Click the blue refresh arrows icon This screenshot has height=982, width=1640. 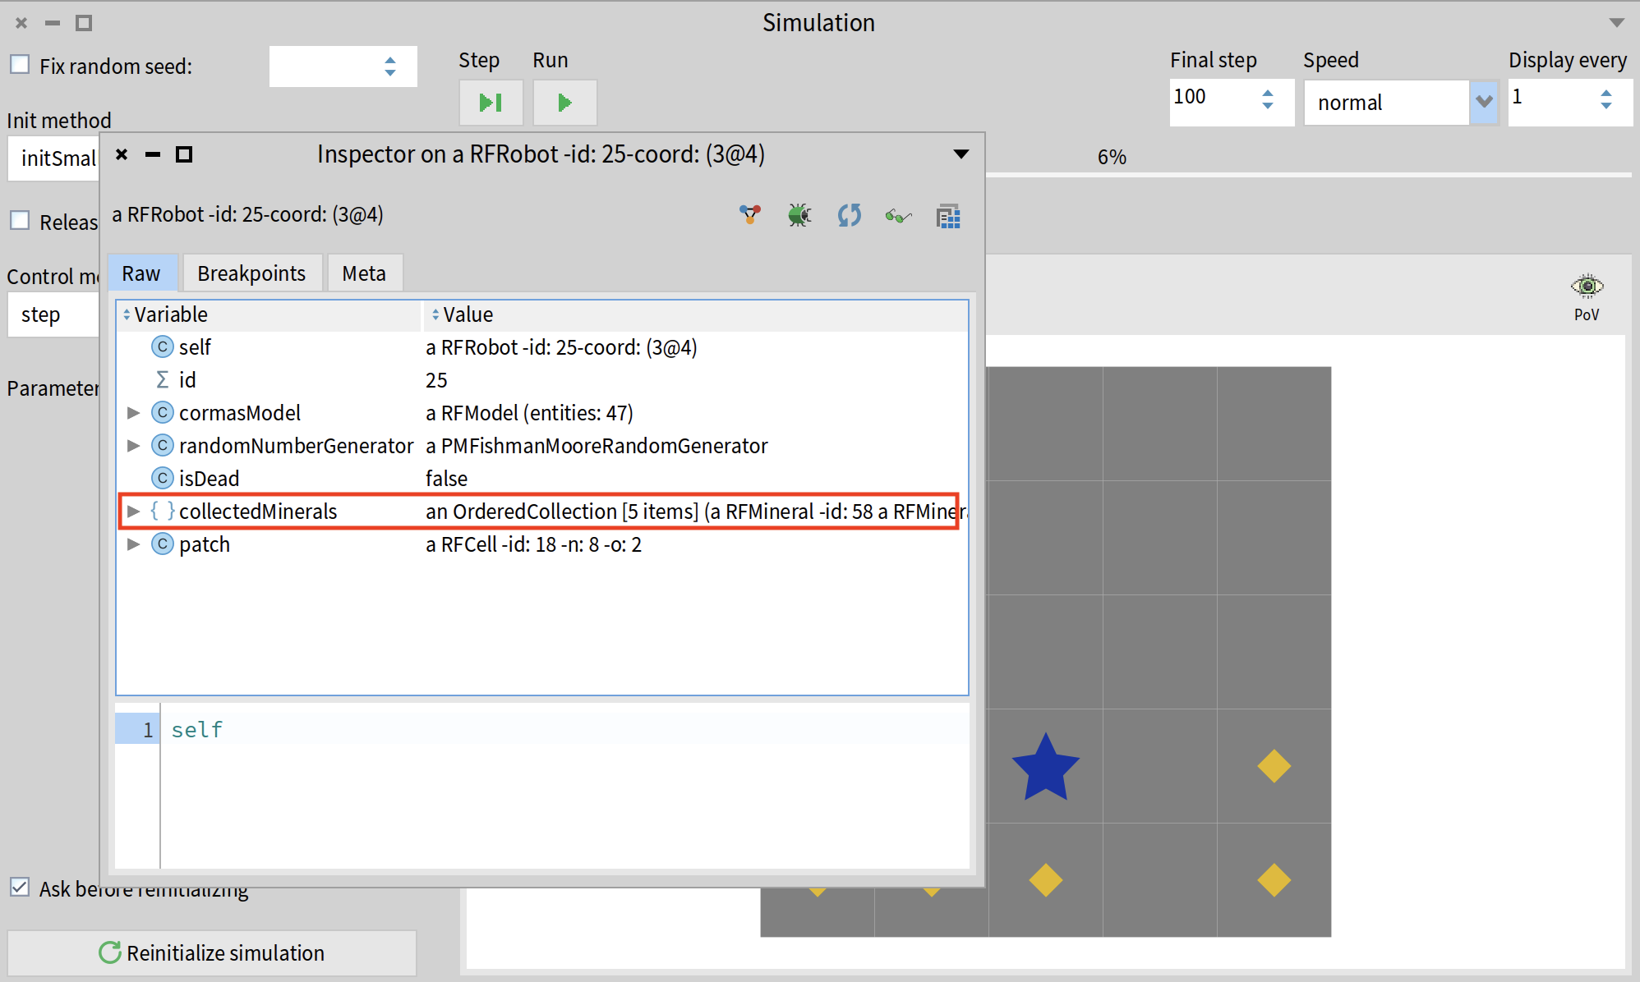coord(849,215)
